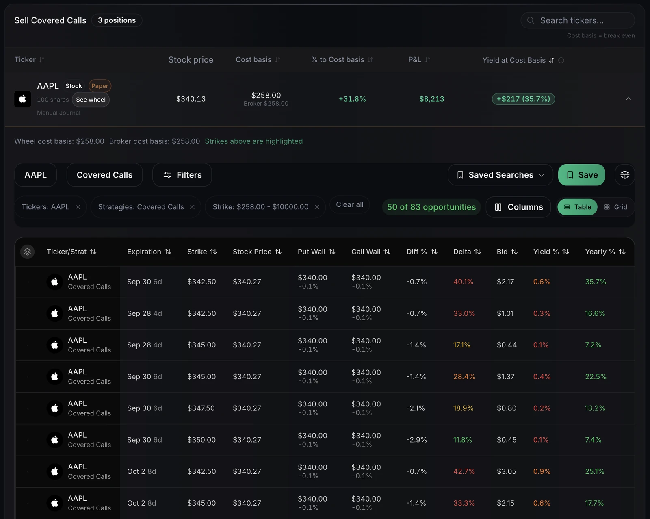
Task: Click the Paper badge on AAPL
Action: coord(100,86)
